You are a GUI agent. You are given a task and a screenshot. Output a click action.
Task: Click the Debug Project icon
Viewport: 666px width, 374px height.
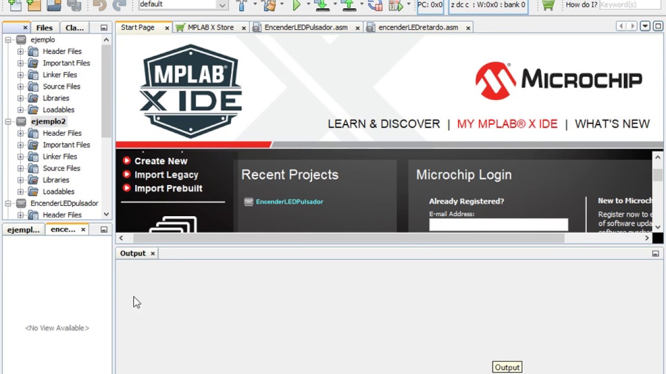tap(396, 5)
